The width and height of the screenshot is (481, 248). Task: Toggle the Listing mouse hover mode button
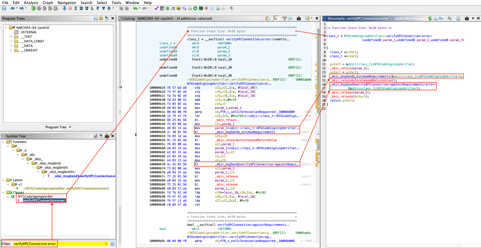pyautogui.click(x=276, y=18)
